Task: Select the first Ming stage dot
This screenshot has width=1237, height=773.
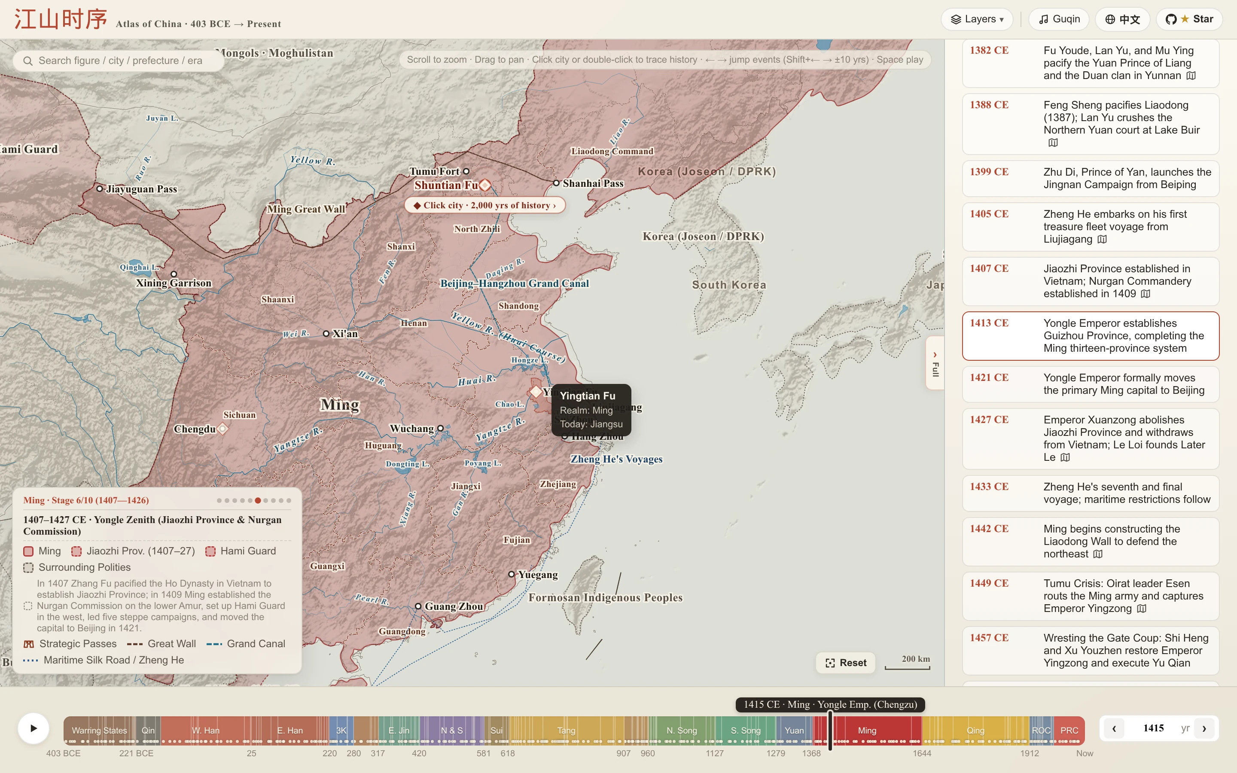Action: tap(219, 500)
